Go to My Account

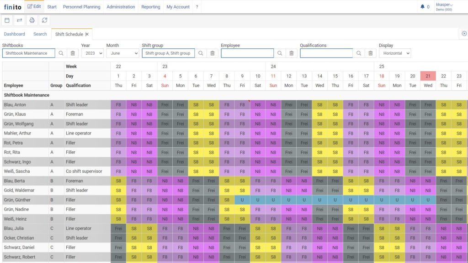pos(178,6)
